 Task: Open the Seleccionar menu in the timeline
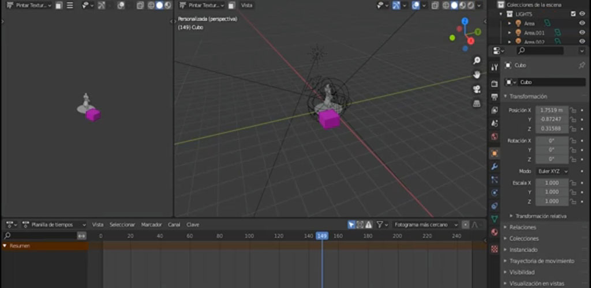[122, 225]
